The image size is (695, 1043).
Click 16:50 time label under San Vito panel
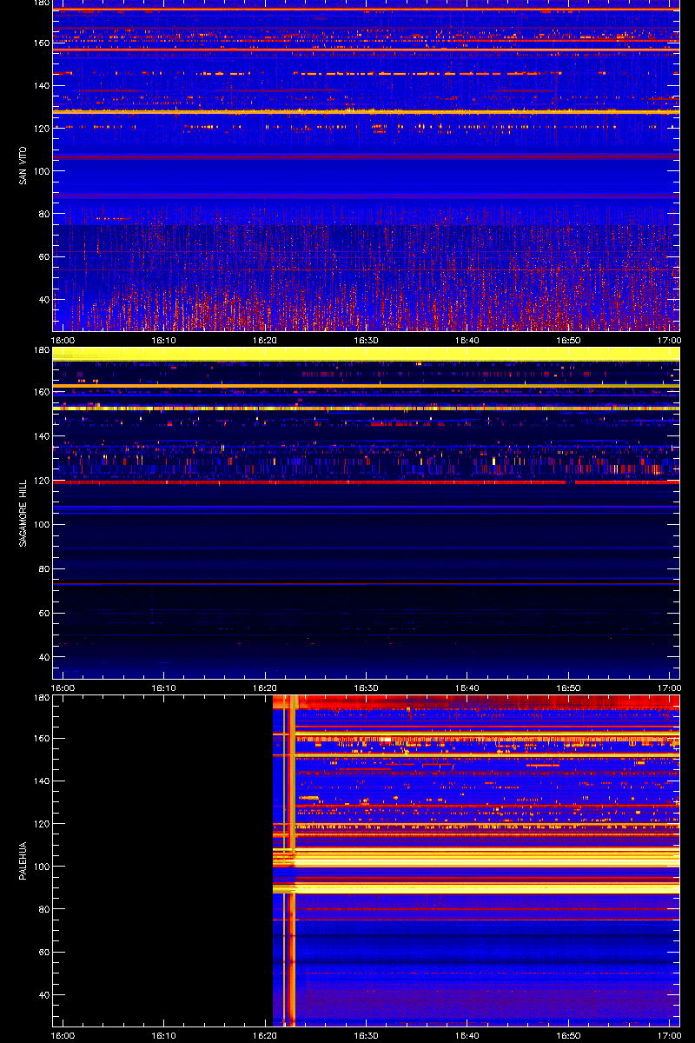[569, 341]
